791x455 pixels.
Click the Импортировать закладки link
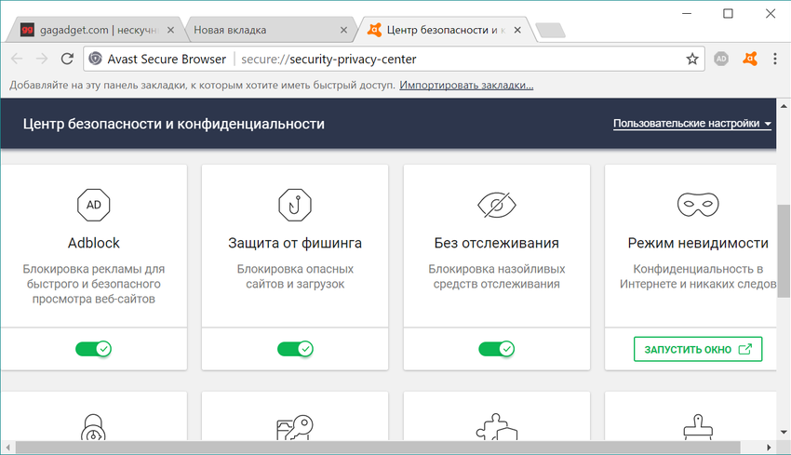point(466,86)
